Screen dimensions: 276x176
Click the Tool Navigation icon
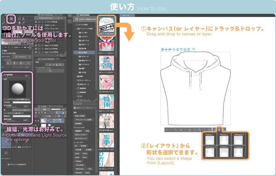[x=50, y=71]
